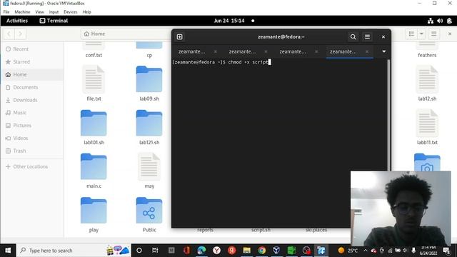Open Music in Files sidebar

click(x=32, y=113)
